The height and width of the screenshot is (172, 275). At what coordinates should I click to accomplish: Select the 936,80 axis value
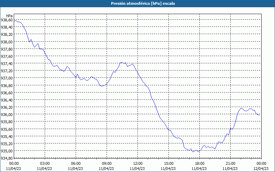[7, 85]
